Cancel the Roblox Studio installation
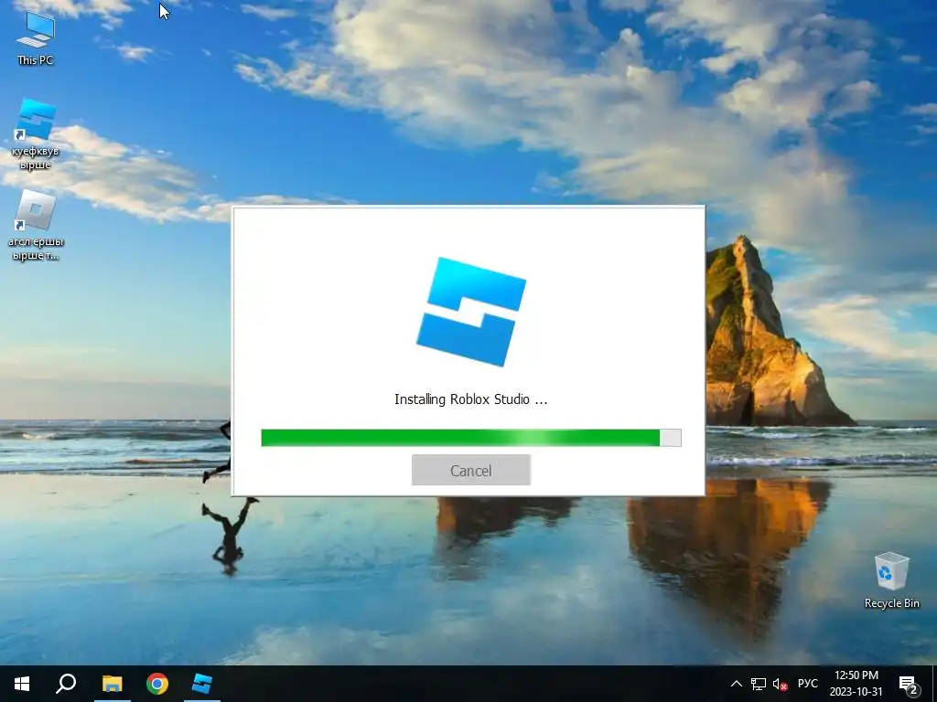 471,471
